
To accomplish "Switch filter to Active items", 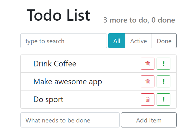I will (x=138, y=41).
